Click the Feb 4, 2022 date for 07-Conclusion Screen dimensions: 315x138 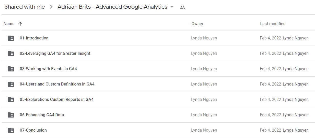pyautogui.click(x=271, y=130)
